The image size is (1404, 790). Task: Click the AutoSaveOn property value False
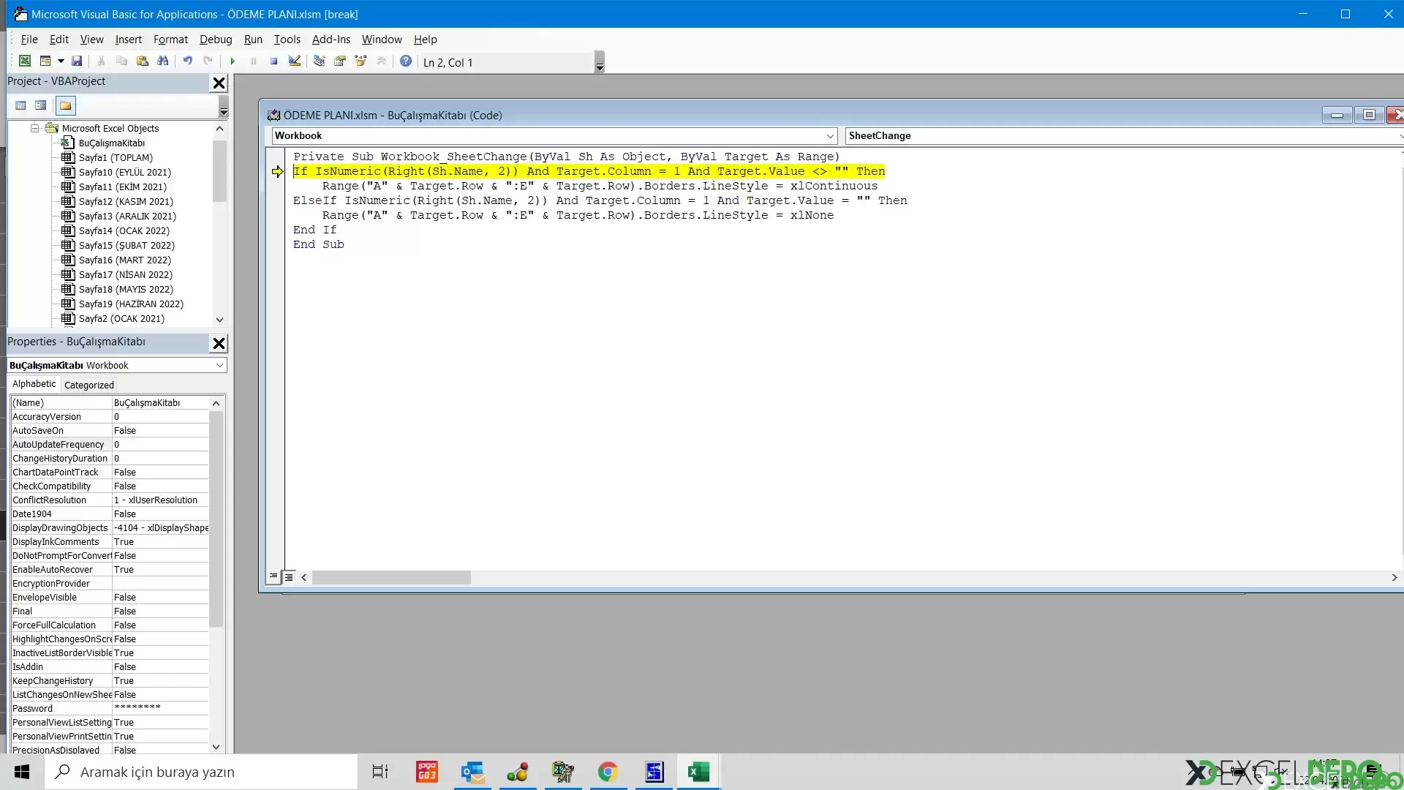point(160,430)
